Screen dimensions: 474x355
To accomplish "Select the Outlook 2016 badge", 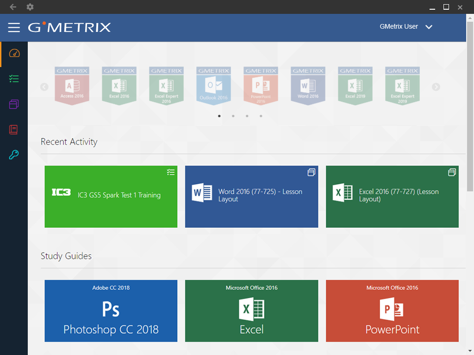I will pyautogui.click(x=213, y=86).
